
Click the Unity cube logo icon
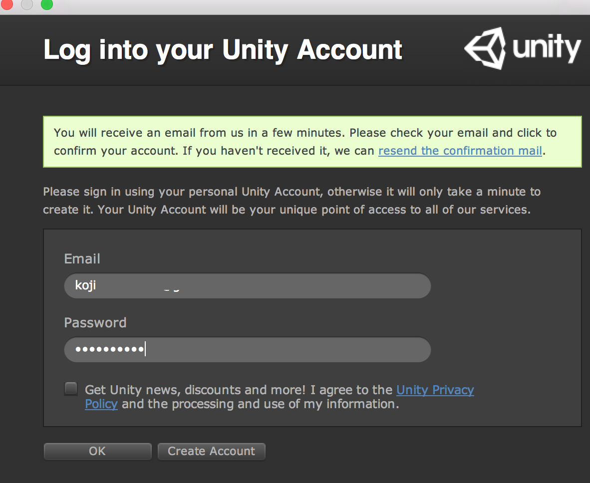(485, 48)
